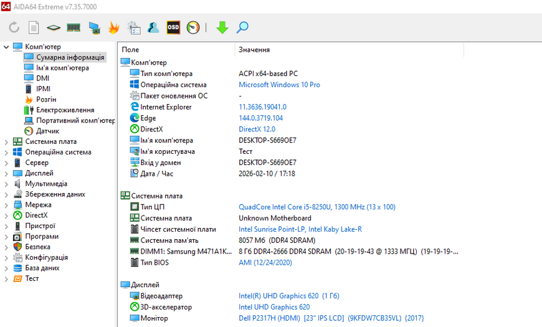Open the Розгін tree item

point(46,99)
